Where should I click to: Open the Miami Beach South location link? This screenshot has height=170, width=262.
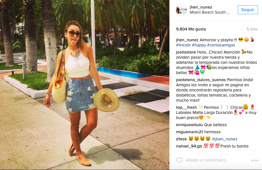click(210, 12)
